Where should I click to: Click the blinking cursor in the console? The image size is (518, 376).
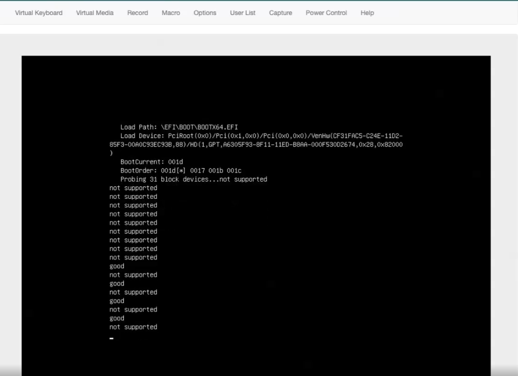click(x=112, y=338)
